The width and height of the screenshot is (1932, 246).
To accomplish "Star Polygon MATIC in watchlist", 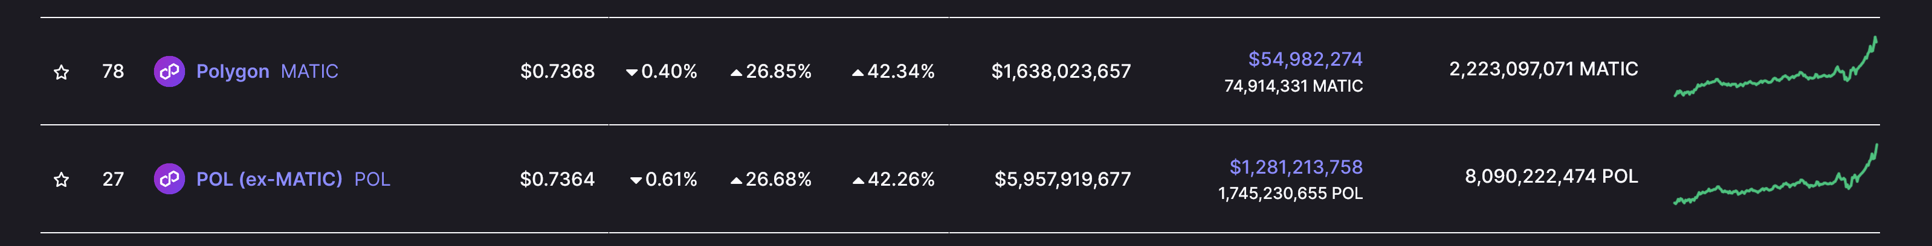I will (x=62, y=72).
